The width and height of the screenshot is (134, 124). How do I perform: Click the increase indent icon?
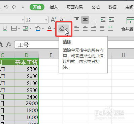click(111, 20)
